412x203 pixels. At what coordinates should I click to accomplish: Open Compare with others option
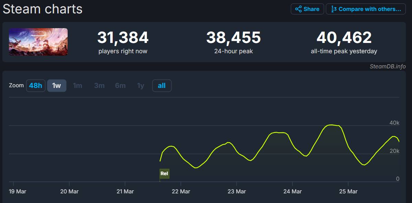click(x=366, y=9)
